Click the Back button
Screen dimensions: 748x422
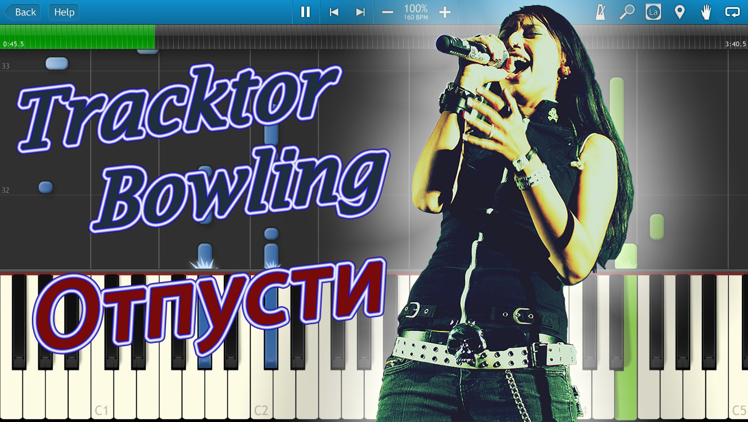[22, 12]
